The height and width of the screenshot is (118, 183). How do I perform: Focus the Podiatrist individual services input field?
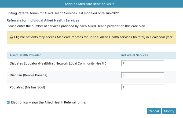(143, 87)
